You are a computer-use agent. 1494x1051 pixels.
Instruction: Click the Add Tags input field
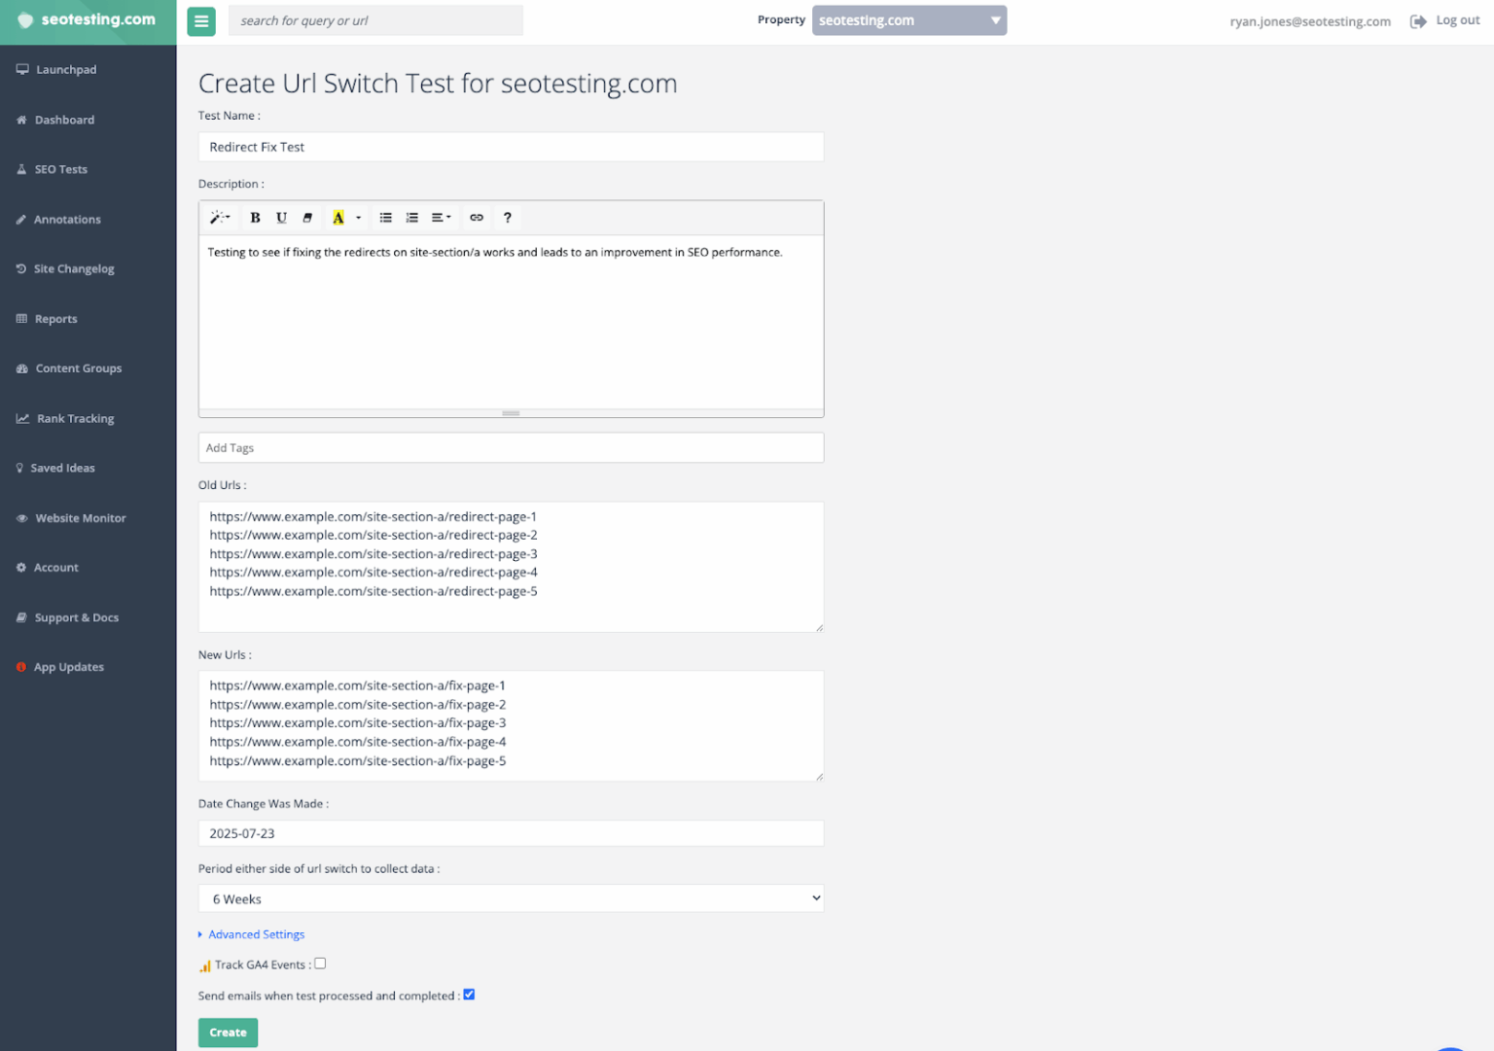tap(511, 447)
